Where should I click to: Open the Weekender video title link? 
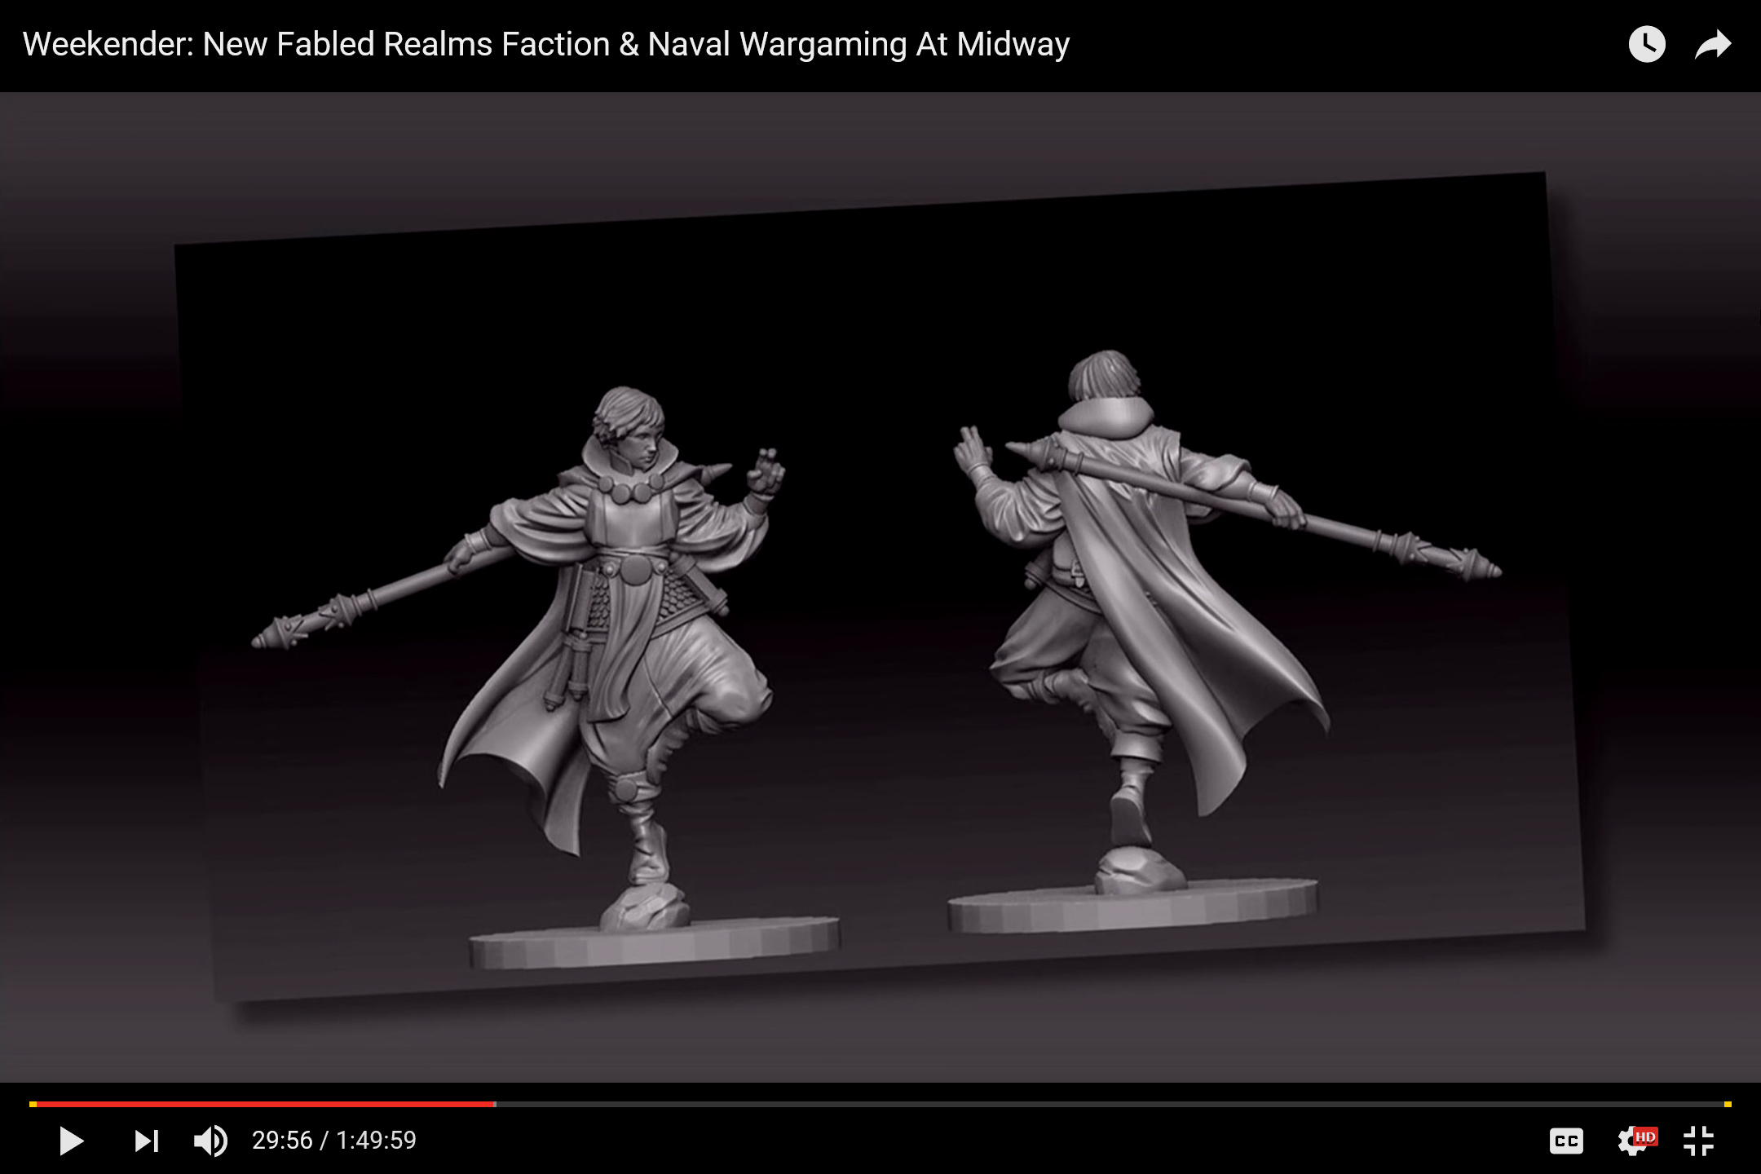click(x=546, y=44)
